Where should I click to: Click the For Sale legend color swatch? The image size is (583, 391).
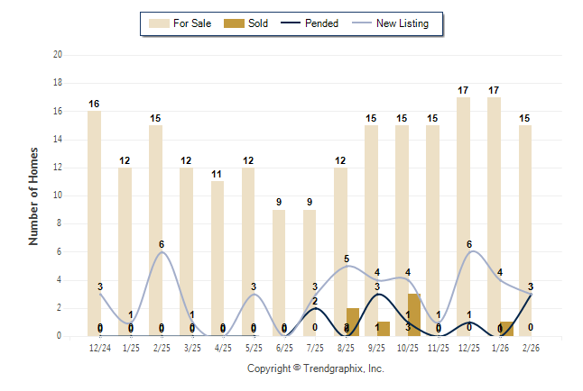[160, 23]
